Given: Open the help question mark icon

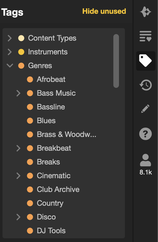Looking at the screenshot, I should point(146,134).
